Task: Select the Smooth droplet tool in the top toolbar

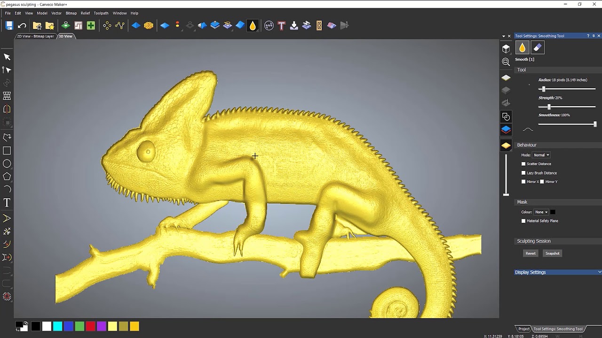Action: point(253,25)
